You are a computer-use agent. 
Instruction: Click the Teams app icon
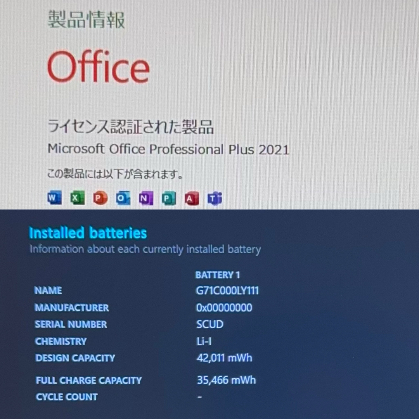tap(215, 198)
